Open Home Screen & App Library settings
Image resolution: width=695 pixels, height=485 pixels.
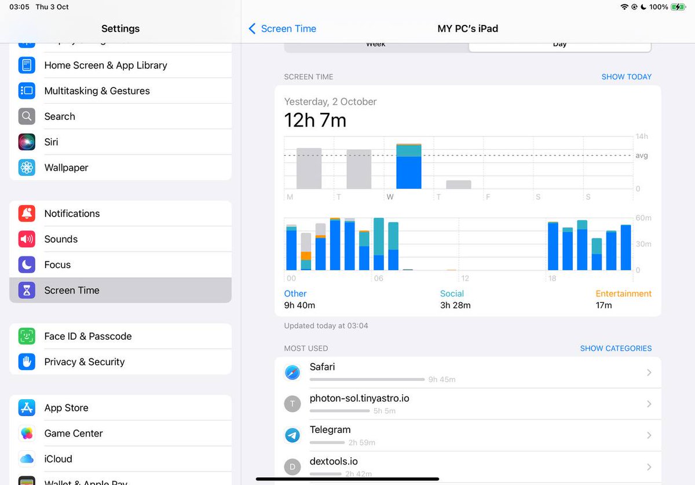[120, 65]
